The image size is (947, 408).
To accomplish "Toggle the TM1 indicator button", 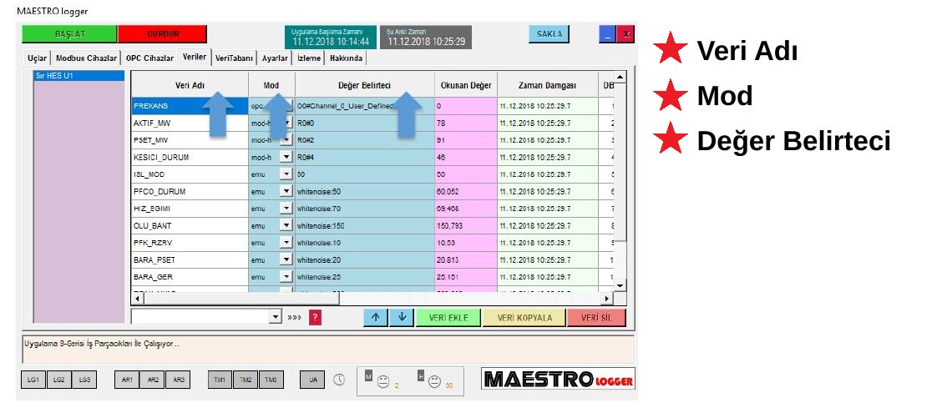I will pyautogui.click(x=220, y=380).
